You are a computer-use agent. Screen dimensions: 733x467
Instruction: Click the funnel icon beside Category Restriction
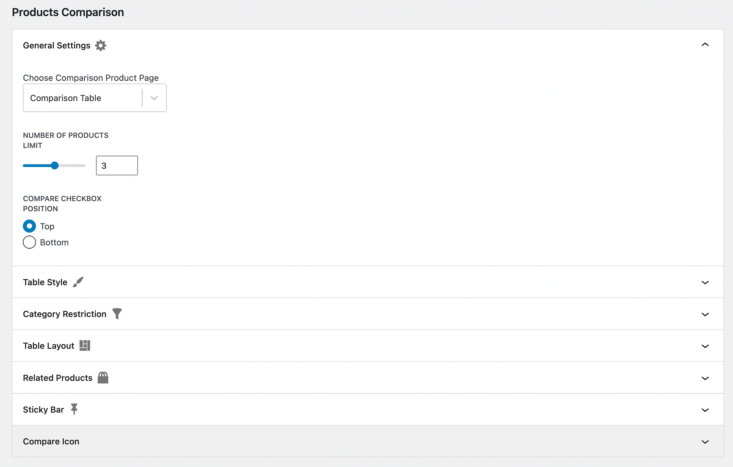point(117,314)
